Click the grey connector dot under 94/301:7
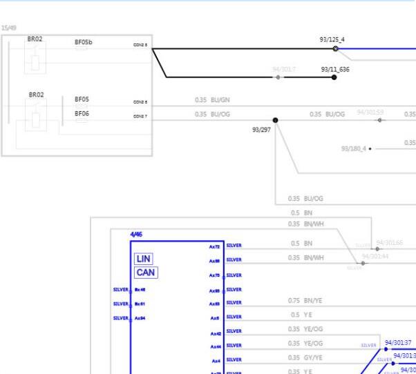416x374 pixels. [x=278, y=77]
